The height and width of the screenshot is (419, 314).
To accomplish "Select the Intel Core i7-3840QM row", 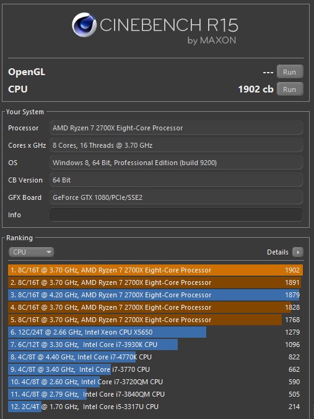I will click(155, 394).
